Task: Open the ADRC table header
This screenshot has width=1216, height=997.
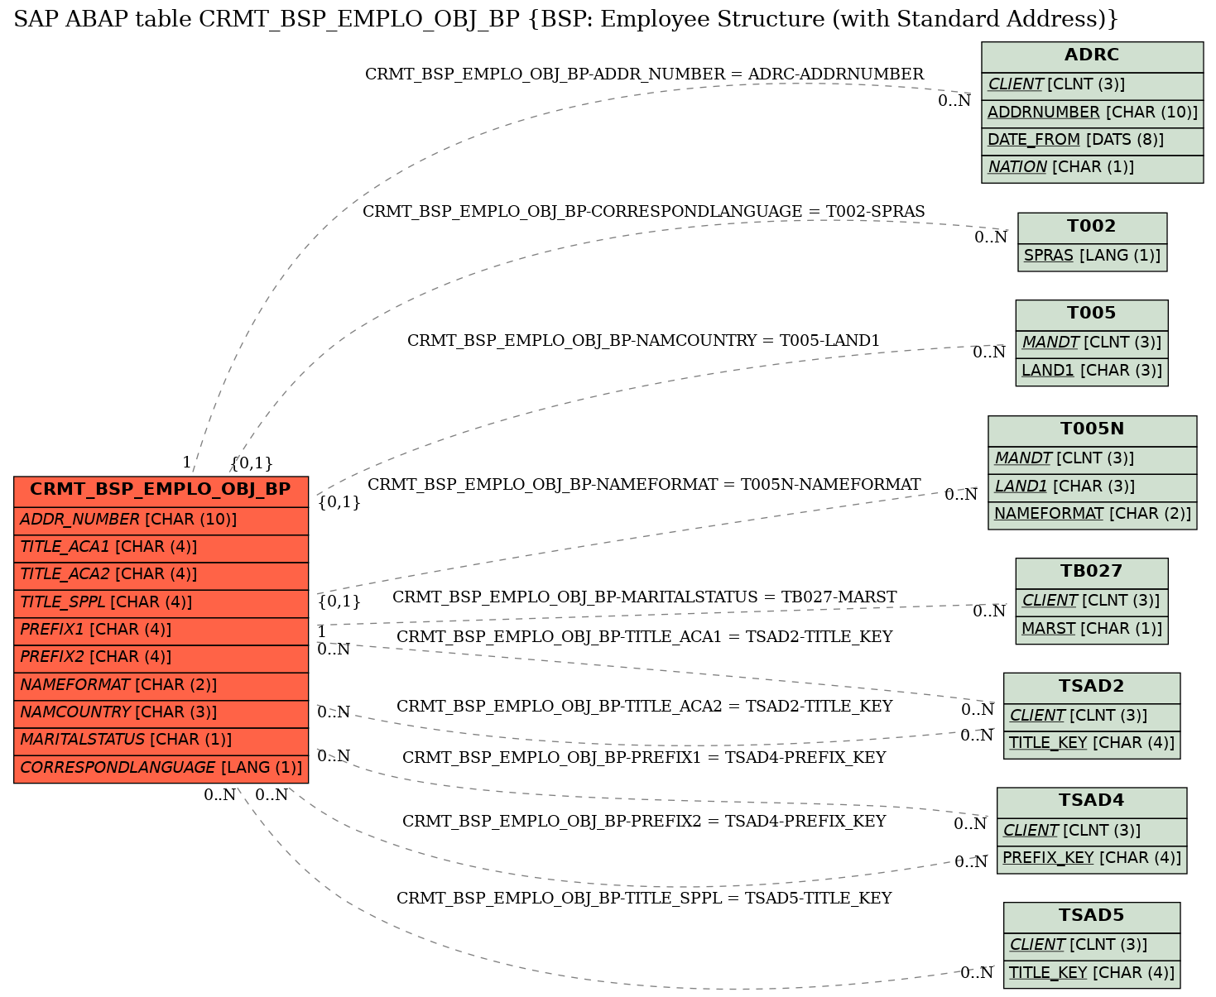Action: click(1093, 56)
